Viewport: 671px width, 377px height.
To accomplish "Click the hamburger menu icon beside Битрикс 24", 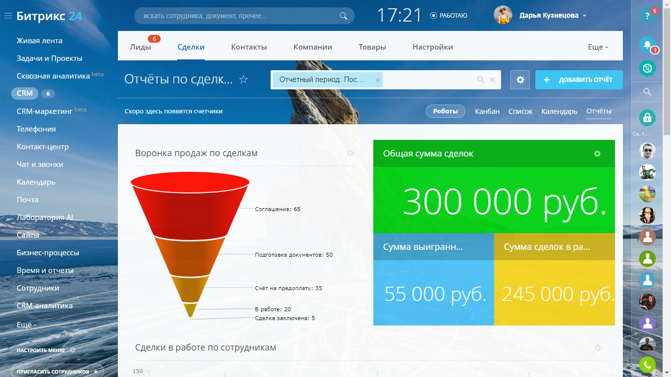I will tap(8, 16).
